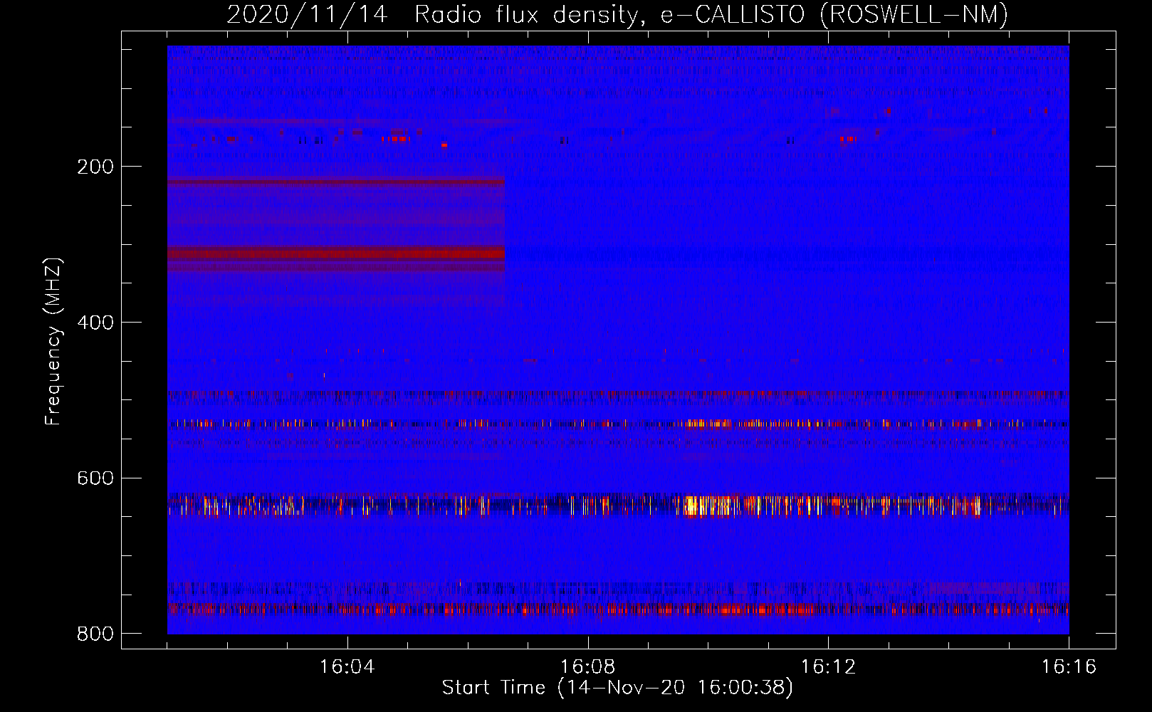
Task: Click the 16:08 time tick label
Action: pyautogui.click(x=587, y=667)
